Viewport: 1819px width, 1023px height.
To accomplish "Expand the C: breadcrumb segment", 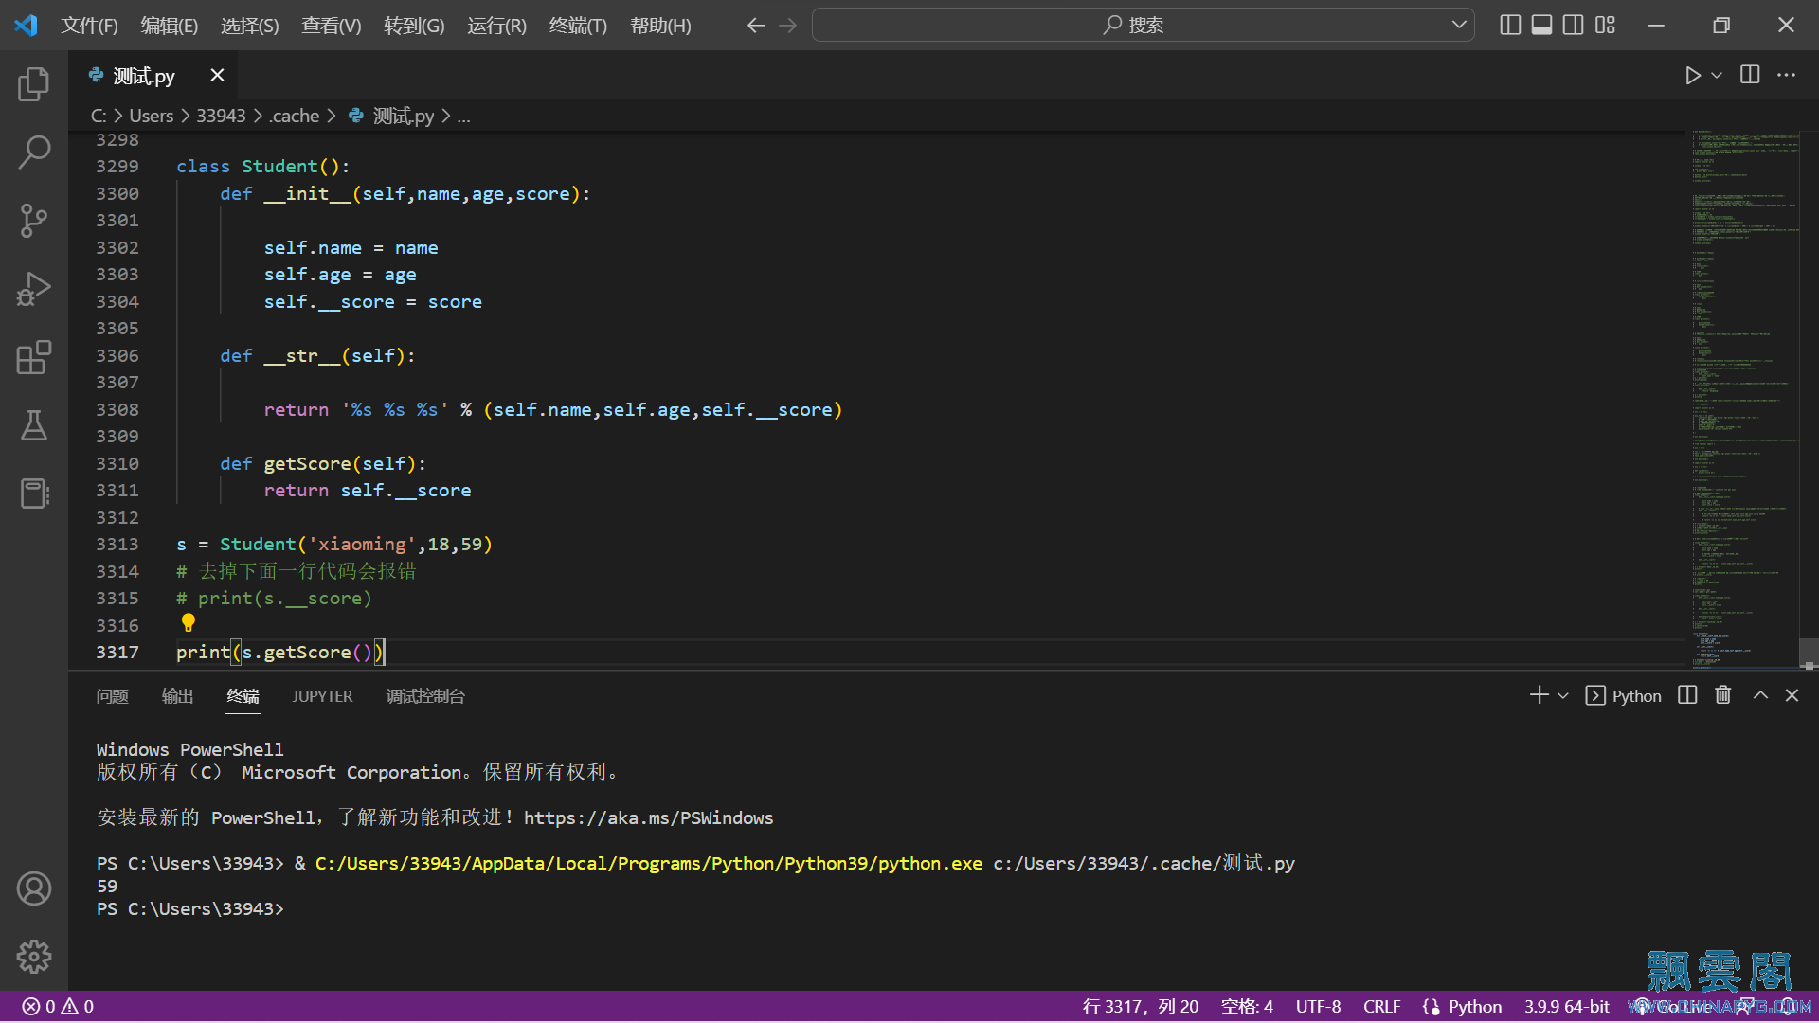I will [x=99, y=116].
